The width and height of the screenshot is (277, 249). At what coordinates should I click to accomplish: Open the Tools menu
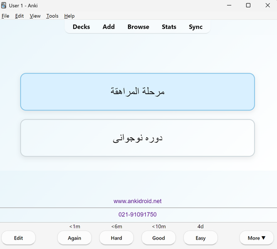tap(52, 16)
